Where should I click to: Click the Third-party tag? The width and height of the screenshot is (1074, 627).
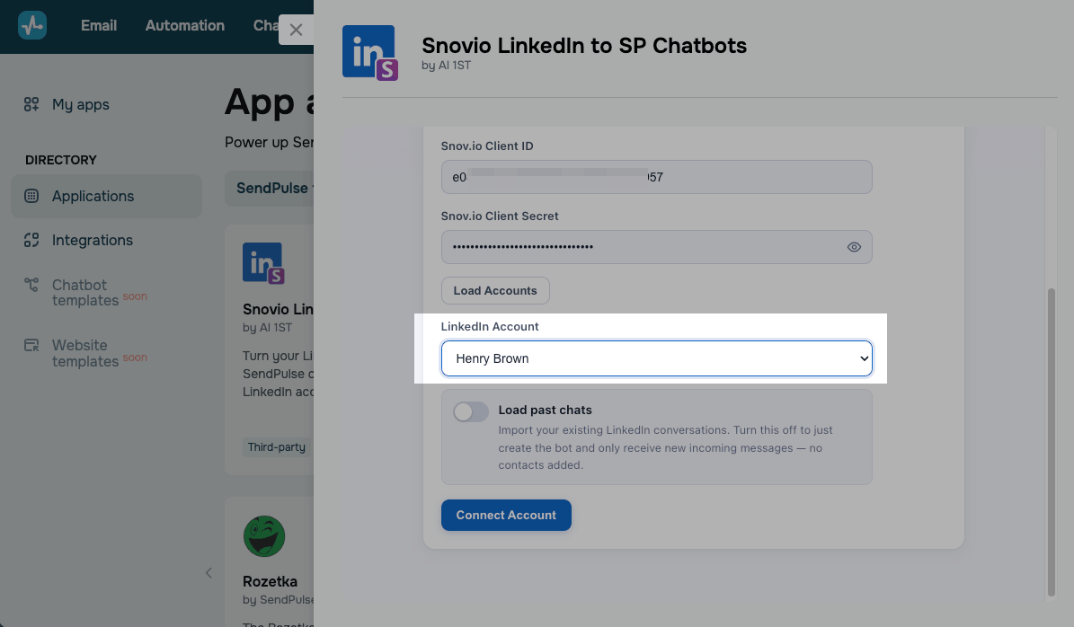coord(277,447)
